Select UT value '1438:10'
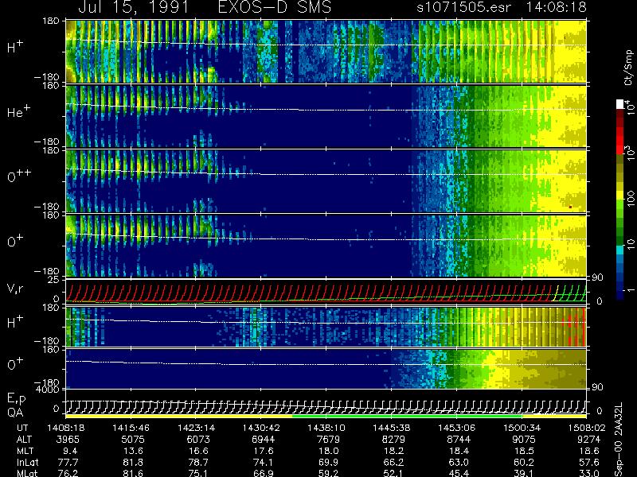Image resolution: width=637 pixels, height=477 pixels. pos(326,428)
